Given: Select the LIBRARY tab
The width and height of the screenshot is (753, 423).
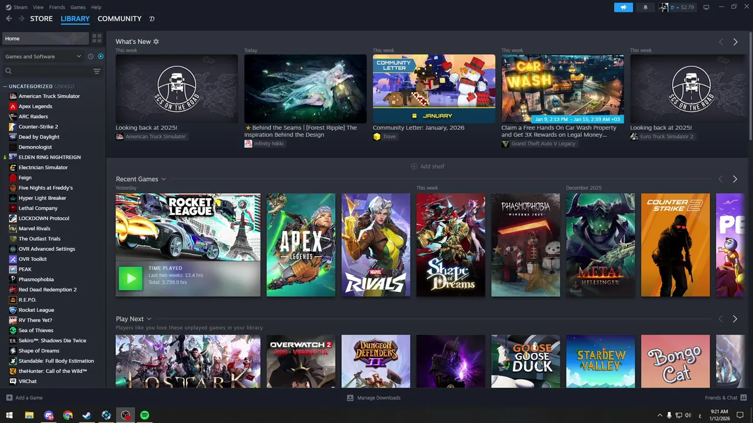Looking at the screenshot, I should 75,19.
